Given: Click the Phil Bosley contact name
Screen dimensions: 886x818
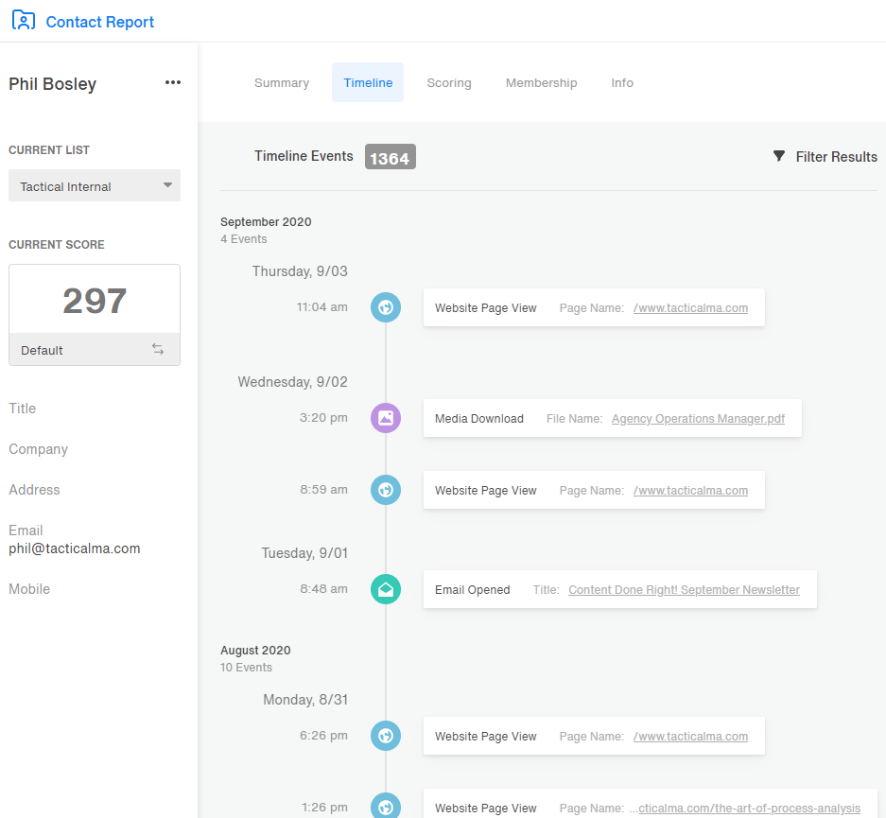Looking at the screenshot, I should click(53, 83).
